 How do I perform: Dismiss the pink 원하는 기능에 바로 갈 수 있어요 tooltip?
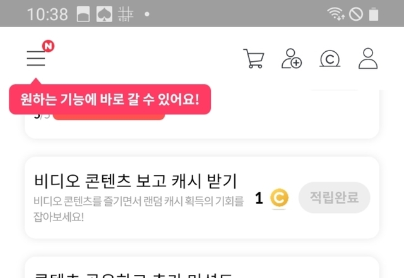pos(110,99)
